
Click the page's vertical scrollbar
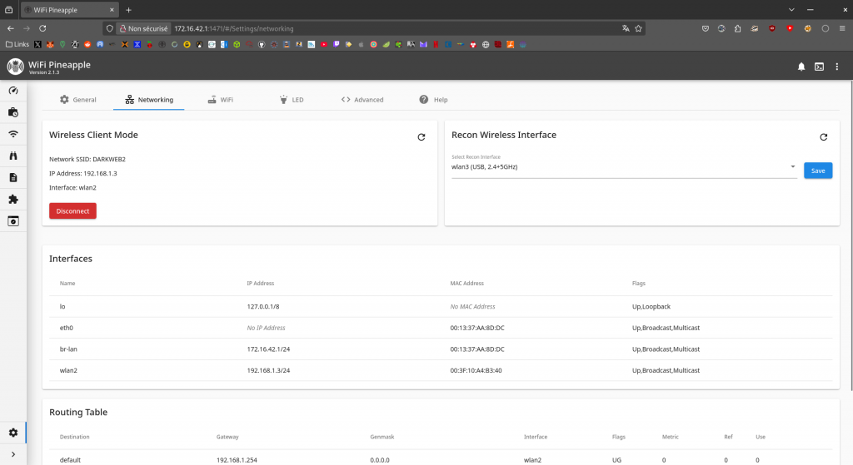click(851, 235)
